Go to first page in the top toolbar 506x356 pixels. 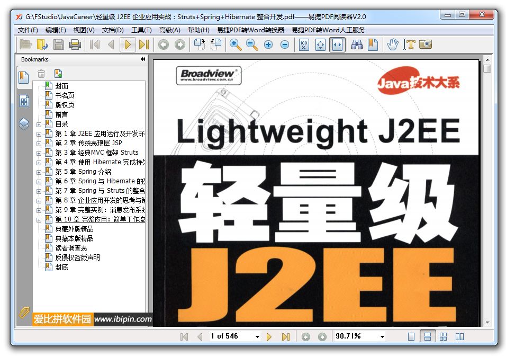[x=95, y=44]
